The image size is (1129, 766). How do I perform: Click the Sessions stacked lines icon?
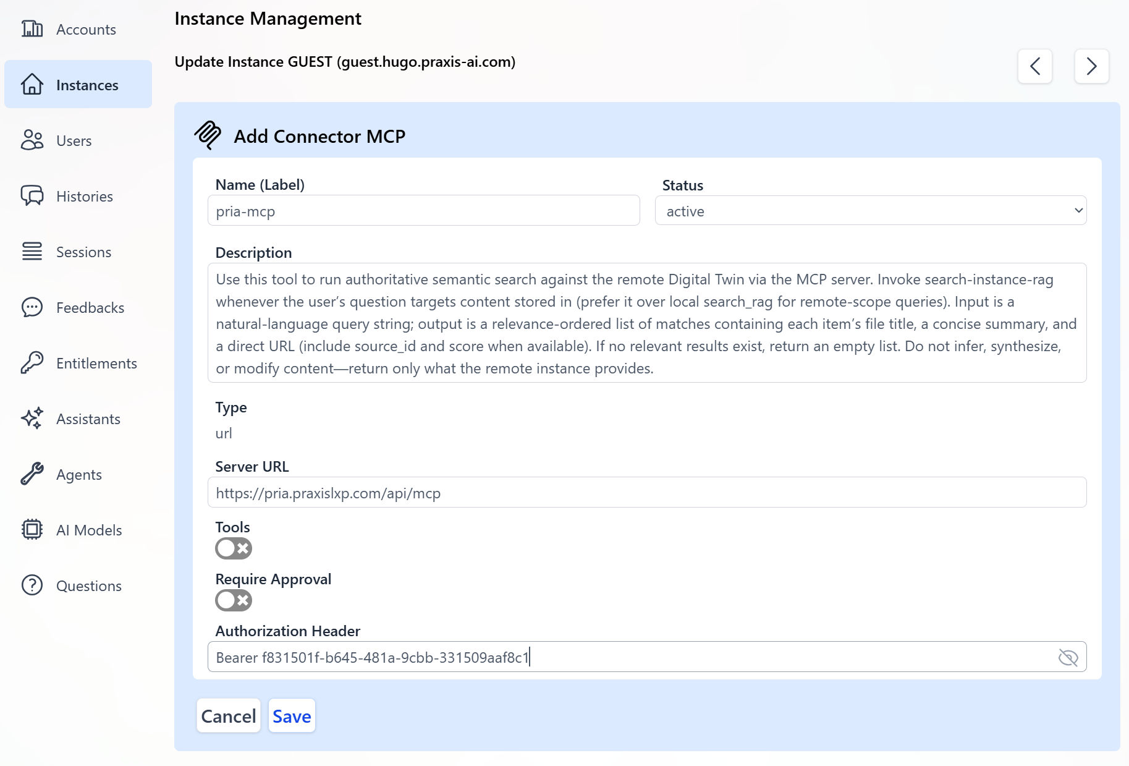[x=32, y=252]
